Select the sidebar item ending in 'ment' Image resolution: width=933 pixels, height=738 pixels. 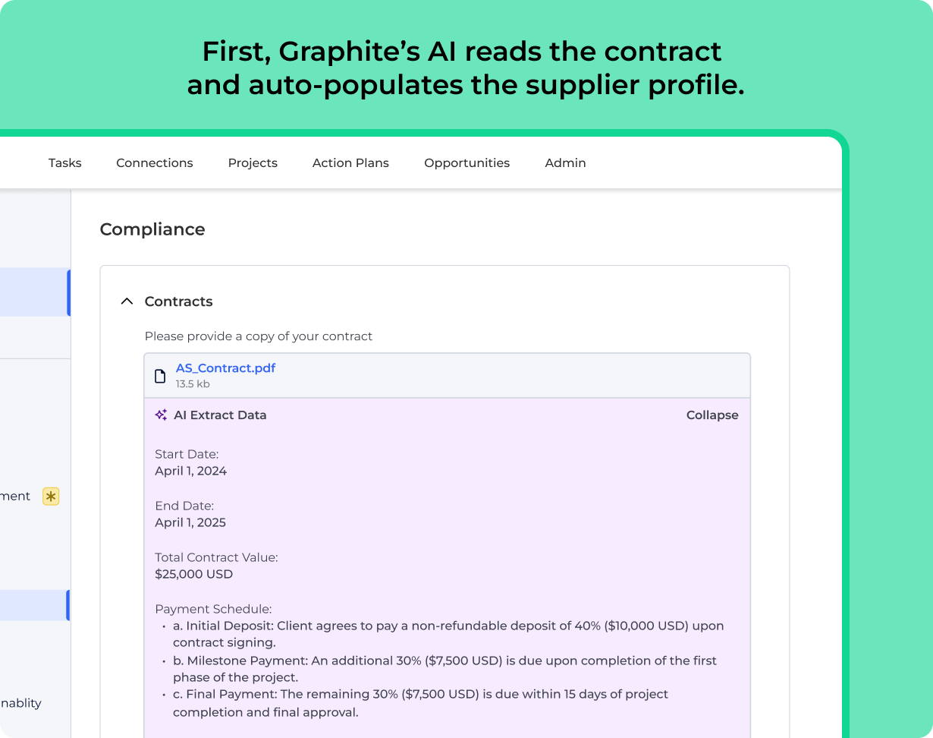point(15,496)
